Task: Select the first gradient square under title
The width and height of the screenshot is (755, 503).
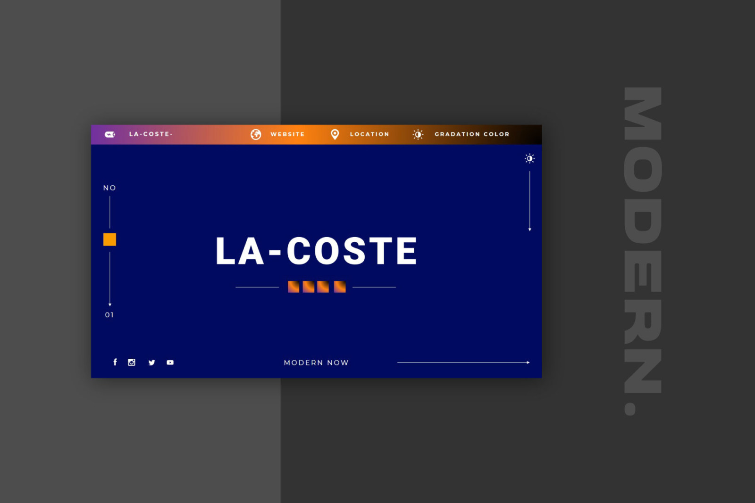Action: point(294,287)
